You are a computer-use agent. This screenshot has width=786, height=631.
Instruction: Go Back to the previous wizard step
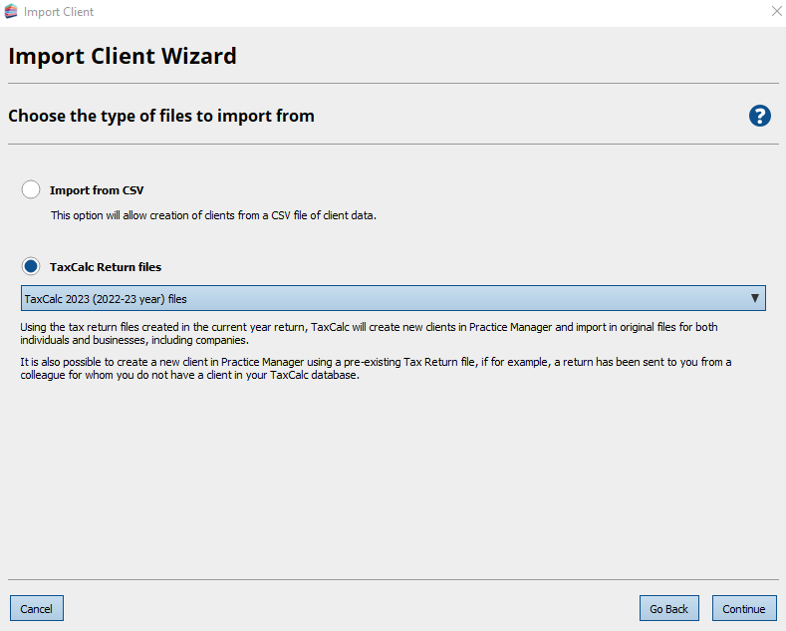point(668,608)
